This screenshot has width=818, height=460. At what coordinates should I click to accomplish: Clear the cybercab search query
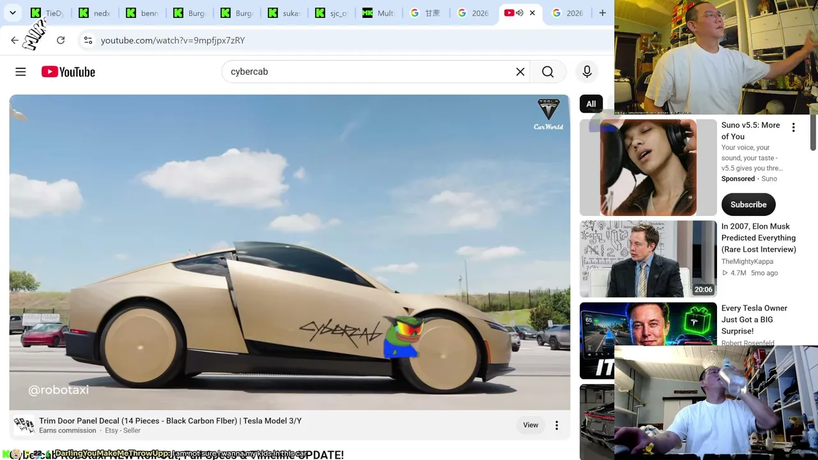pyautogui.click(x=520, y=72)
